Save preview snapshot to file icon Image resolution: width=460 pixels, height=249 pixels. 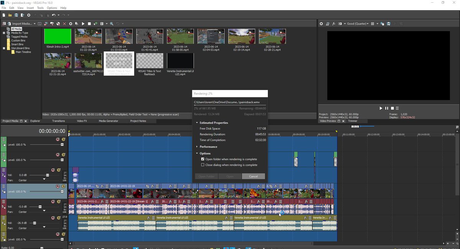click(388, 24)
